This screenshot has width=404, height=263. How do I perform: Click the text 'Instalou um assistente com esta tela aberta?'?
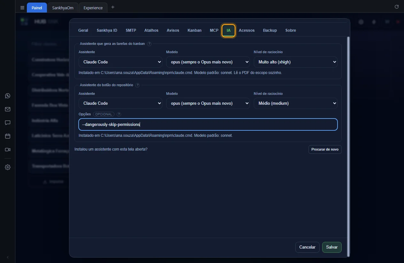(x=111, y=149)
